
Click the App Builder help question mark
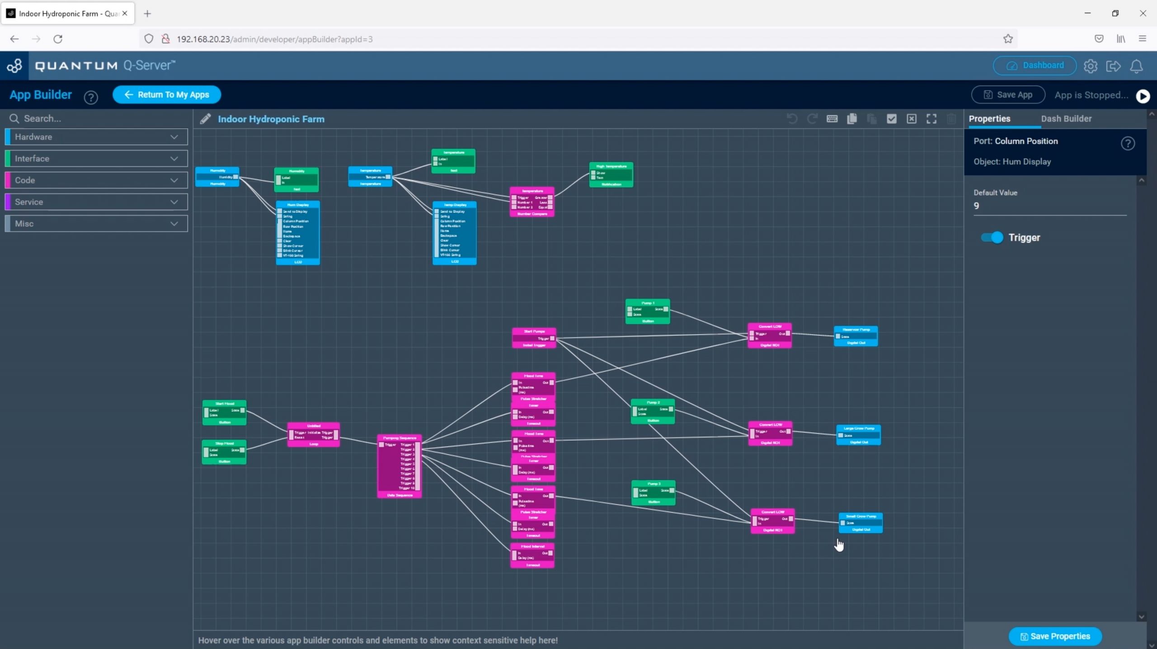(x=91, y=97)
